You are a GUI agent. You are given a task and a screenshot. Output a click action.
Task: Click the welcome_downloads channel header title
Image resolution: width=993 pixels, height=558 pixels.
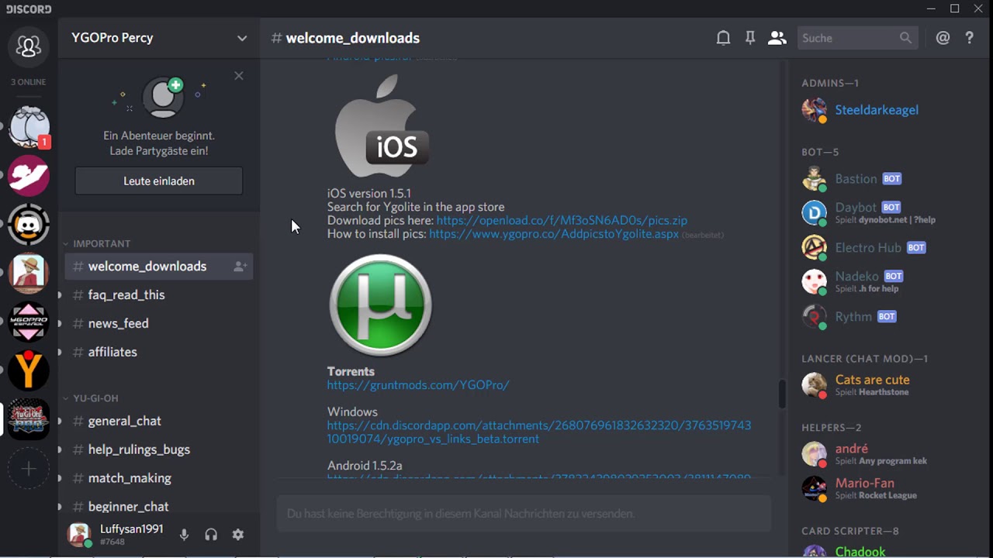click(352, 38)
